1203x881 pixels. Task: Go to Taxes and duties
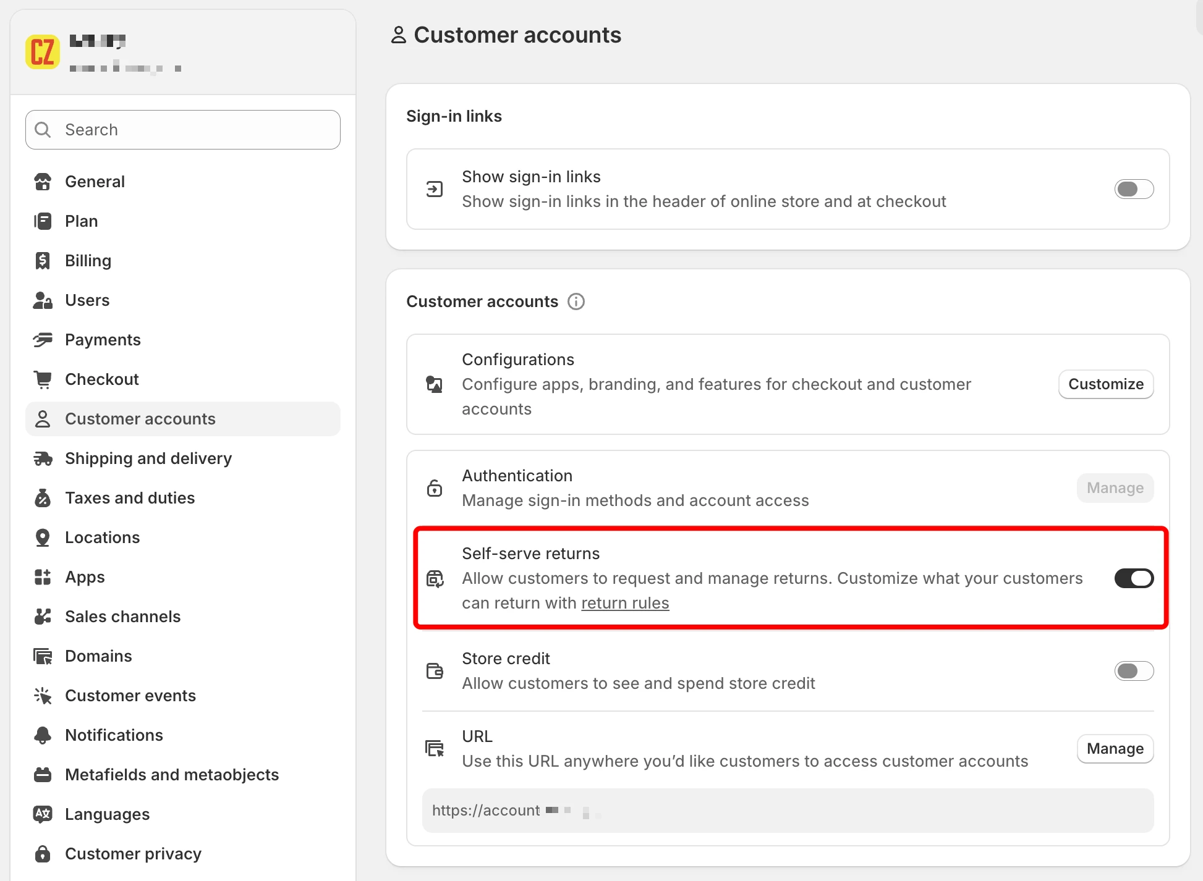coord(183,498)
